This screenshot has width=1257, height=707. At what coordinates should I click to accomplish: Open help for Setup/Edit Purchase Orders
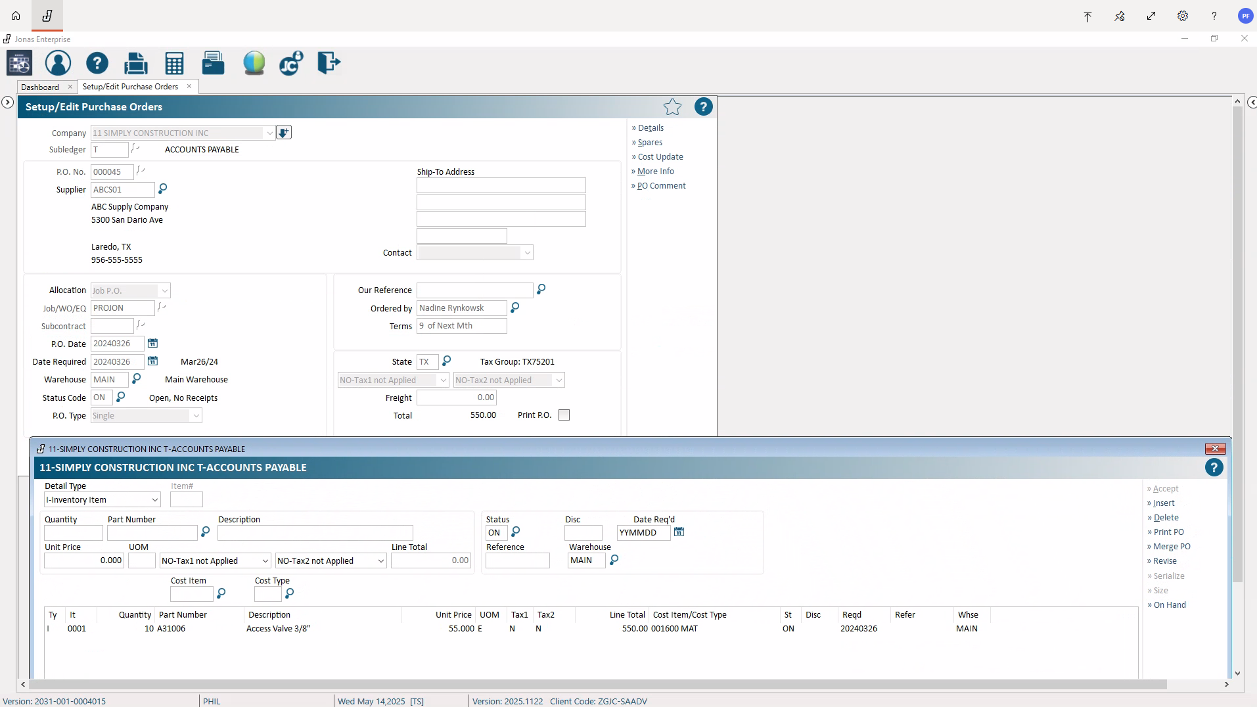(x=703, y=106)
